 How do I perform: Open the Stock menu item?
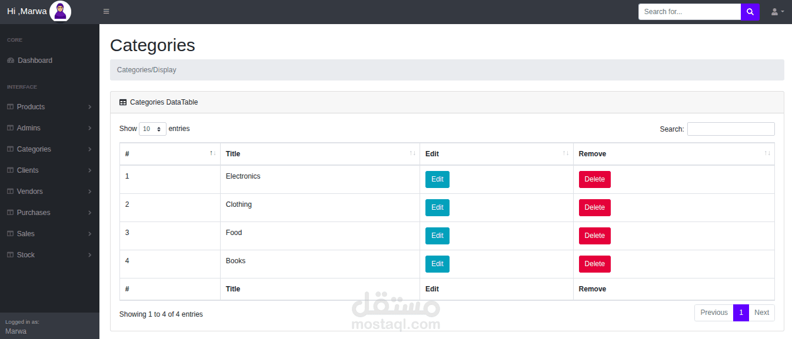click(49, 255)
